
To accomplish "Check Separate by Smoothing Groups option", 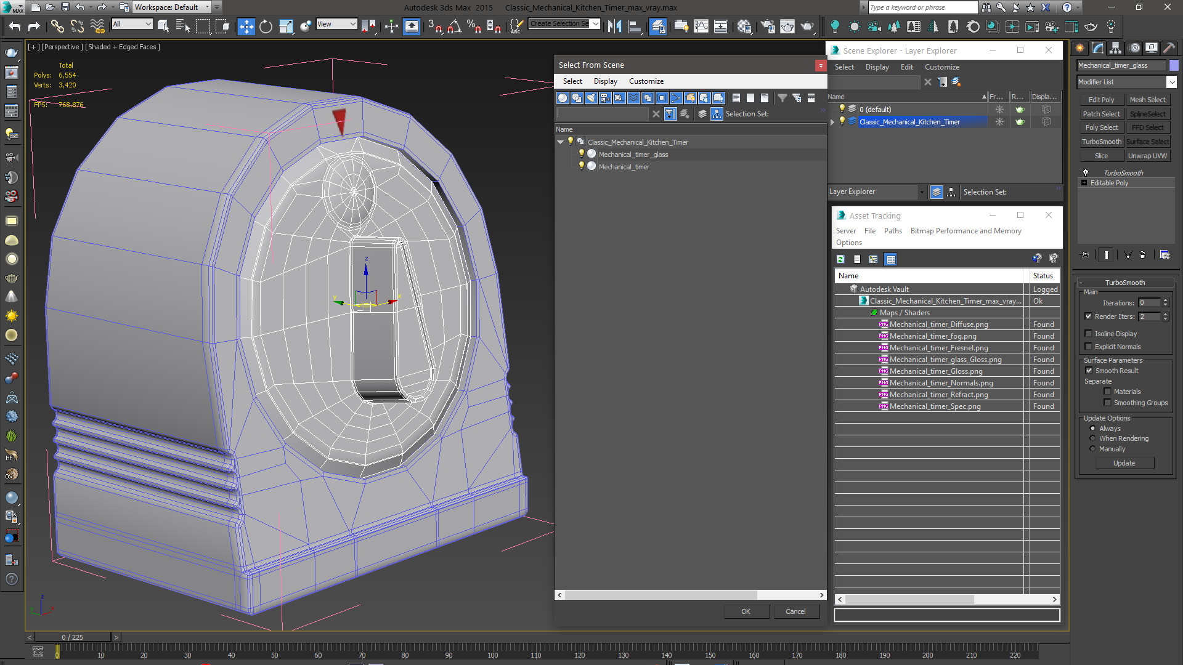I will pos(1107,403).
